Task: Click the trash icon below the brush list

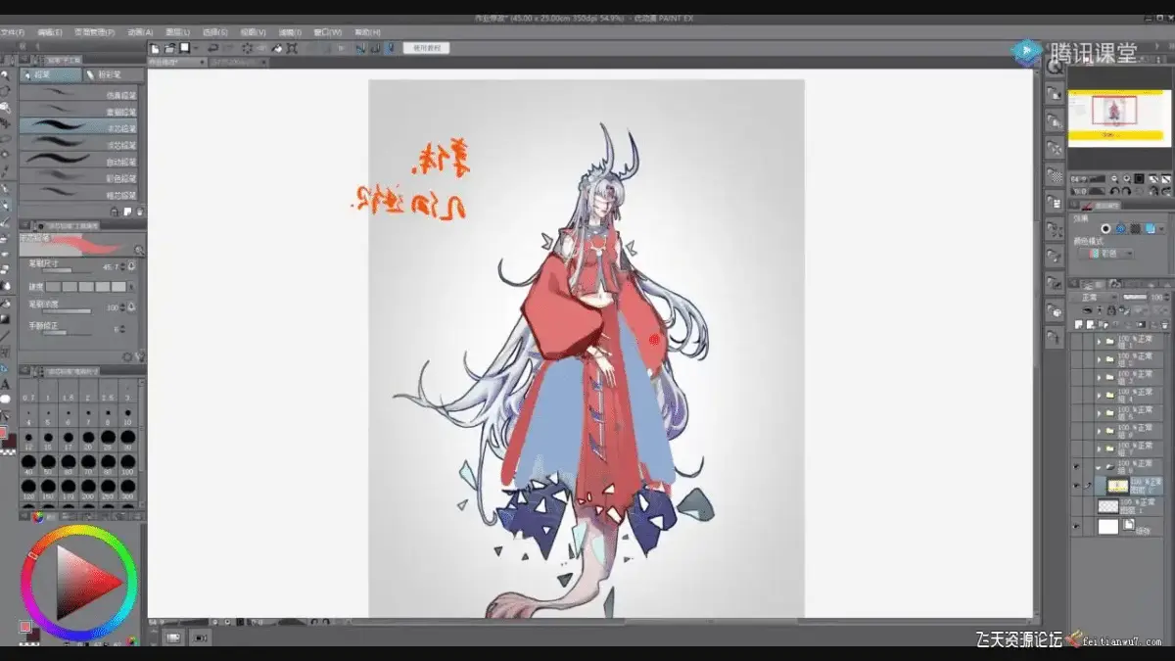Action: (140, 212)
